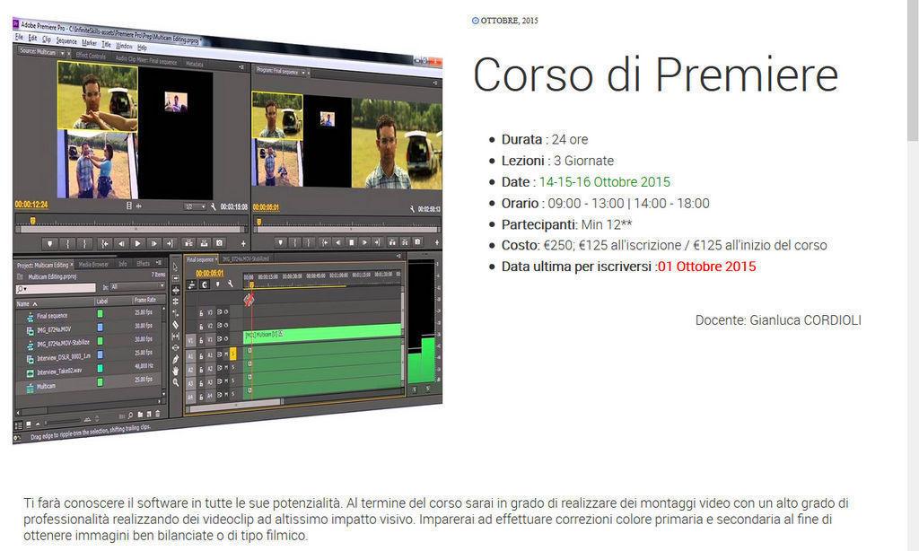Click the Insert button in Source monitor

[188, 242]
